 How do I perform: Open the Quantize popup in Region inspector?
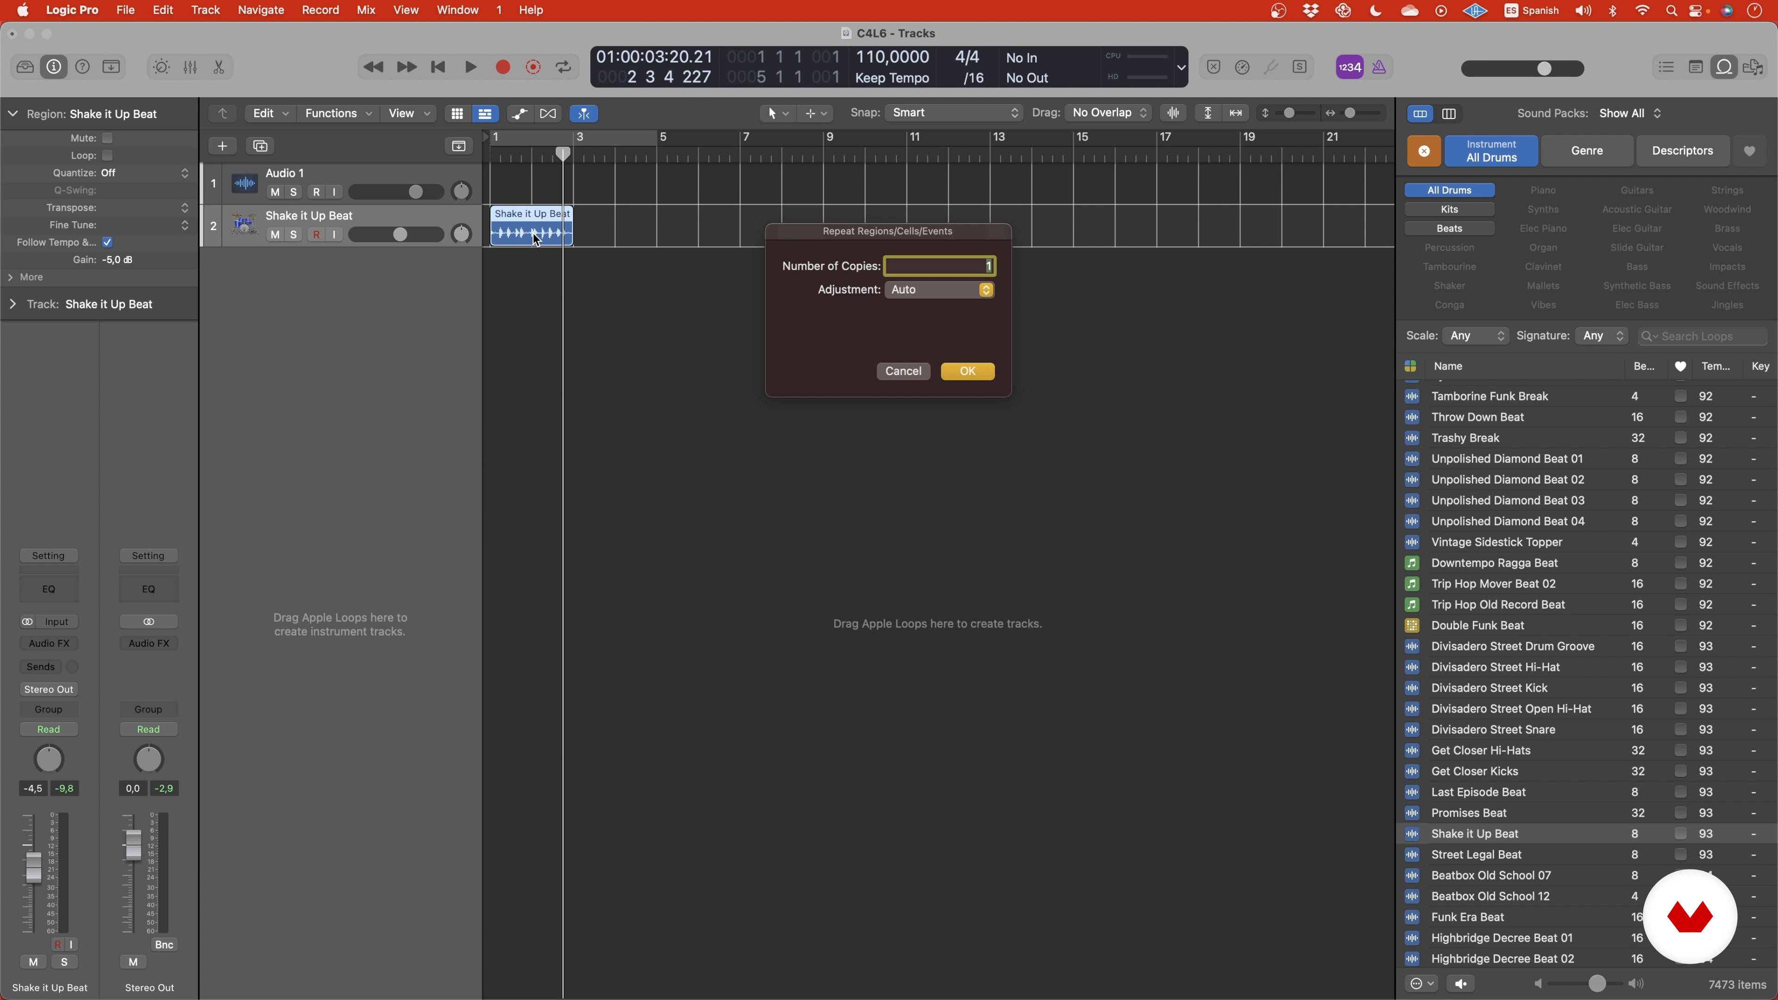144,173
